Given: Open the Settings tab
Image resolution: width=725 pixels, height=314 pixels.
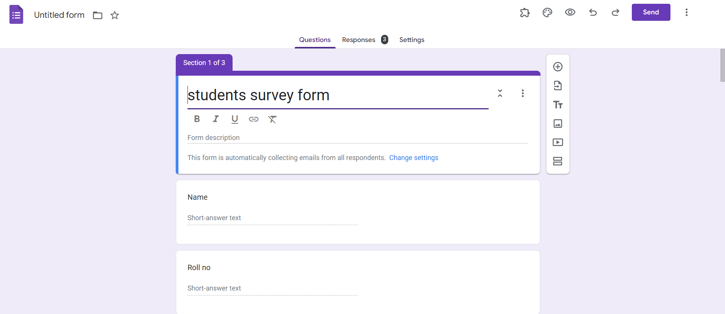Looking at the screenshot, I should [x=412, y=40].
